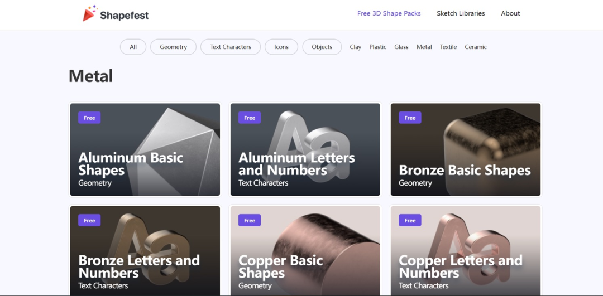
Task: Select the All filter pill
Action: pos(133,47)
